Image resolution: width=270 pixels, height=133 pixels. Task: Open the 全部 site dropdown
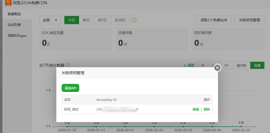click(x=50, y=20)
